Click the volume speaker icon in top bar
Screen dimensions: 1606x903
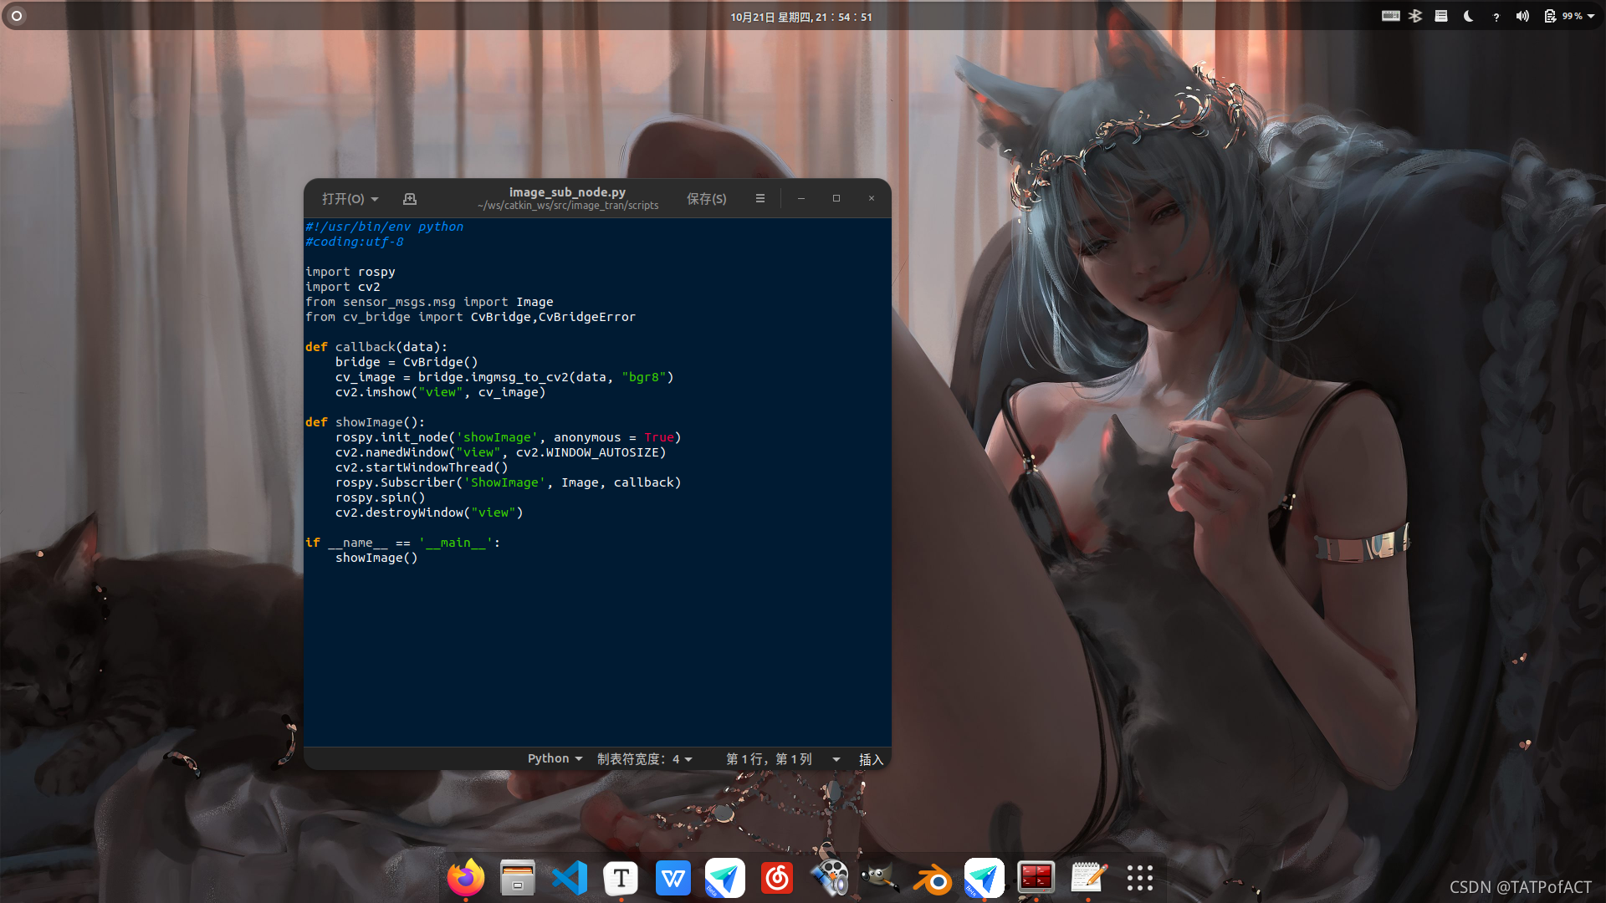point(1522,16)
